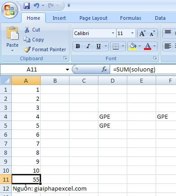Toggle Underline formatting
The width and height of the screenshot is (176, 196).
(x=98, y=46)
